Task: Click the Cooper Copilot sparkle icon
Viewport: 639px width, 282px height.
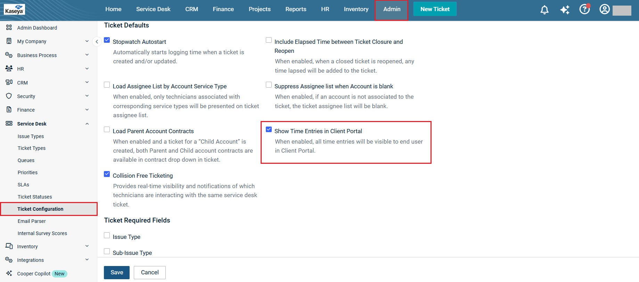Action: click(x=9, y=273)
